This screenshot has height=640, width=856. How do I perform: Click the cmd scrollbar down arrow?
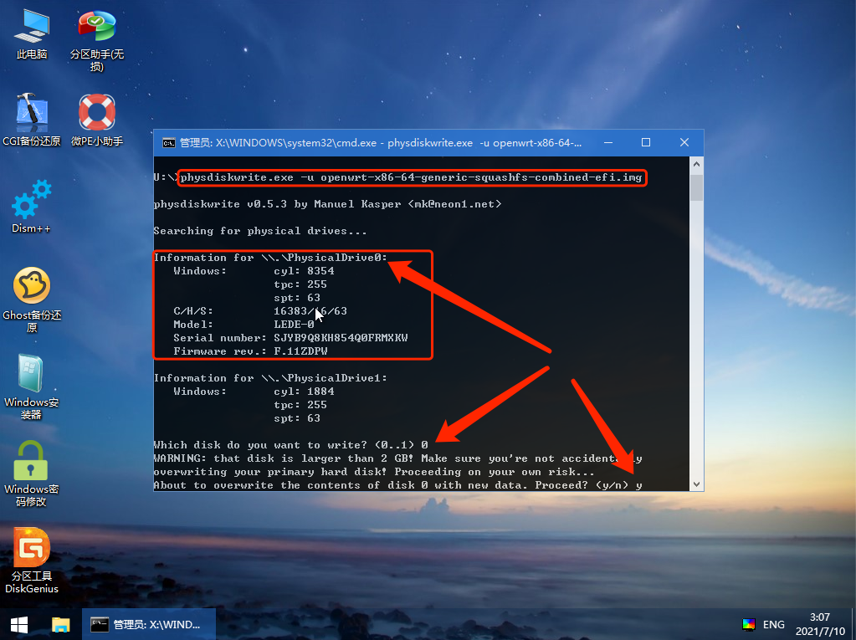[696, 484]
